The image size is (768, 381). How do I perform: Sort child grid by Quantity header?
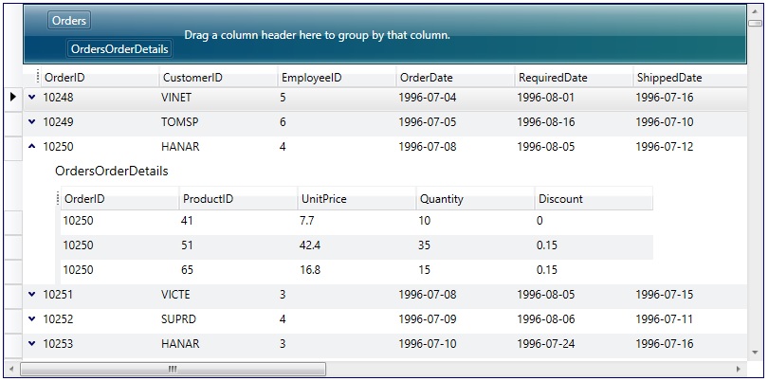(x=474, y=199)
